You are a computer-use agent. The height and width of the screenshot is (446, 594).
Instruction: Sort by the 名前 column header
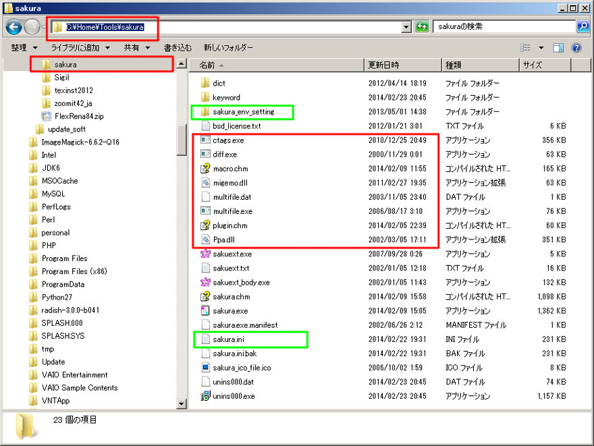pos(277,65)
